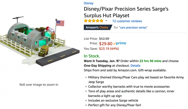Click the crossed-out $52.99 list price
This screenshot has width=188, height=109.
coord(104,39)
